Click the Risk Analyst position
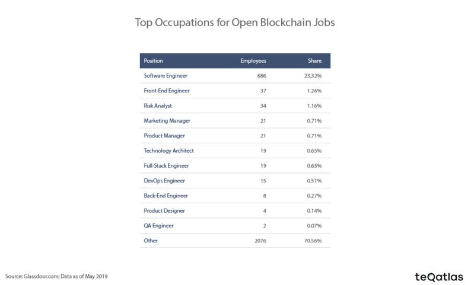The height and width of the screenshot is (285, 471). coord(158,105)
